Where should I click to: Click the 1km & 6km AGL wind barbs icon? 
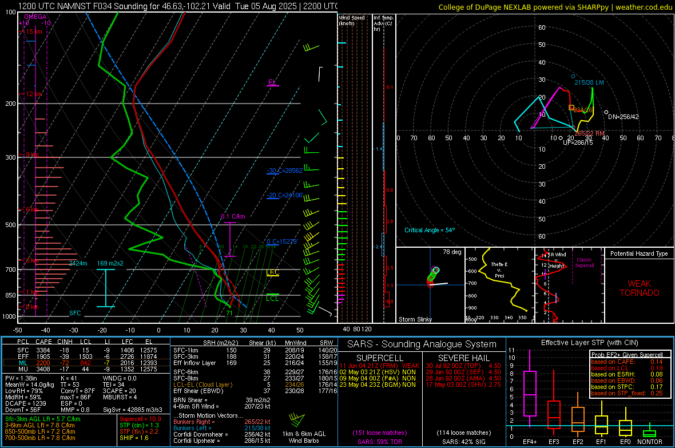point(297,420)
